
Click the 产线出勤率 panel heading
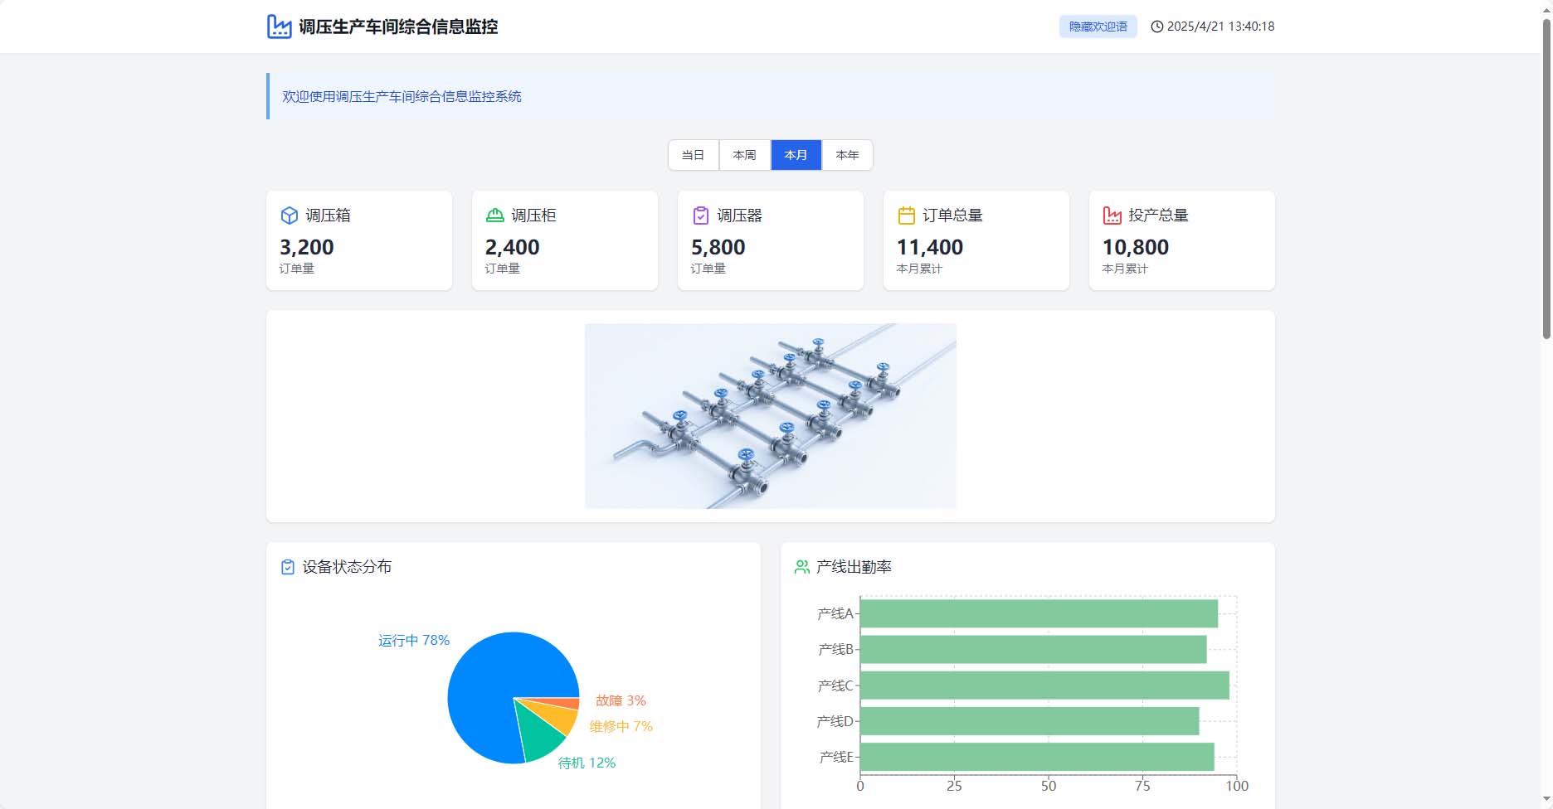click(x=854, y=567)
